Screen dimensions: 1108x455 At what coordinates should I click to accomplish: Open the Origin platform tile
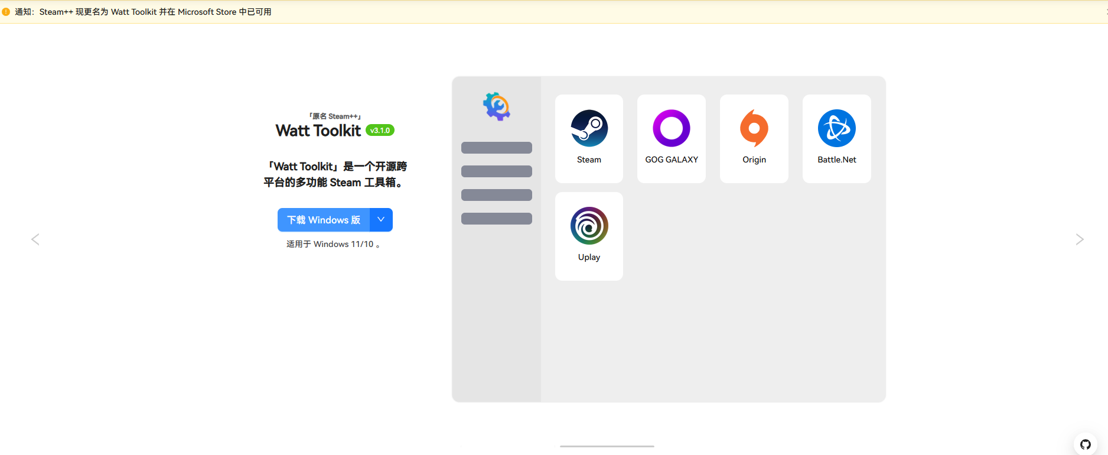(754, 138)
